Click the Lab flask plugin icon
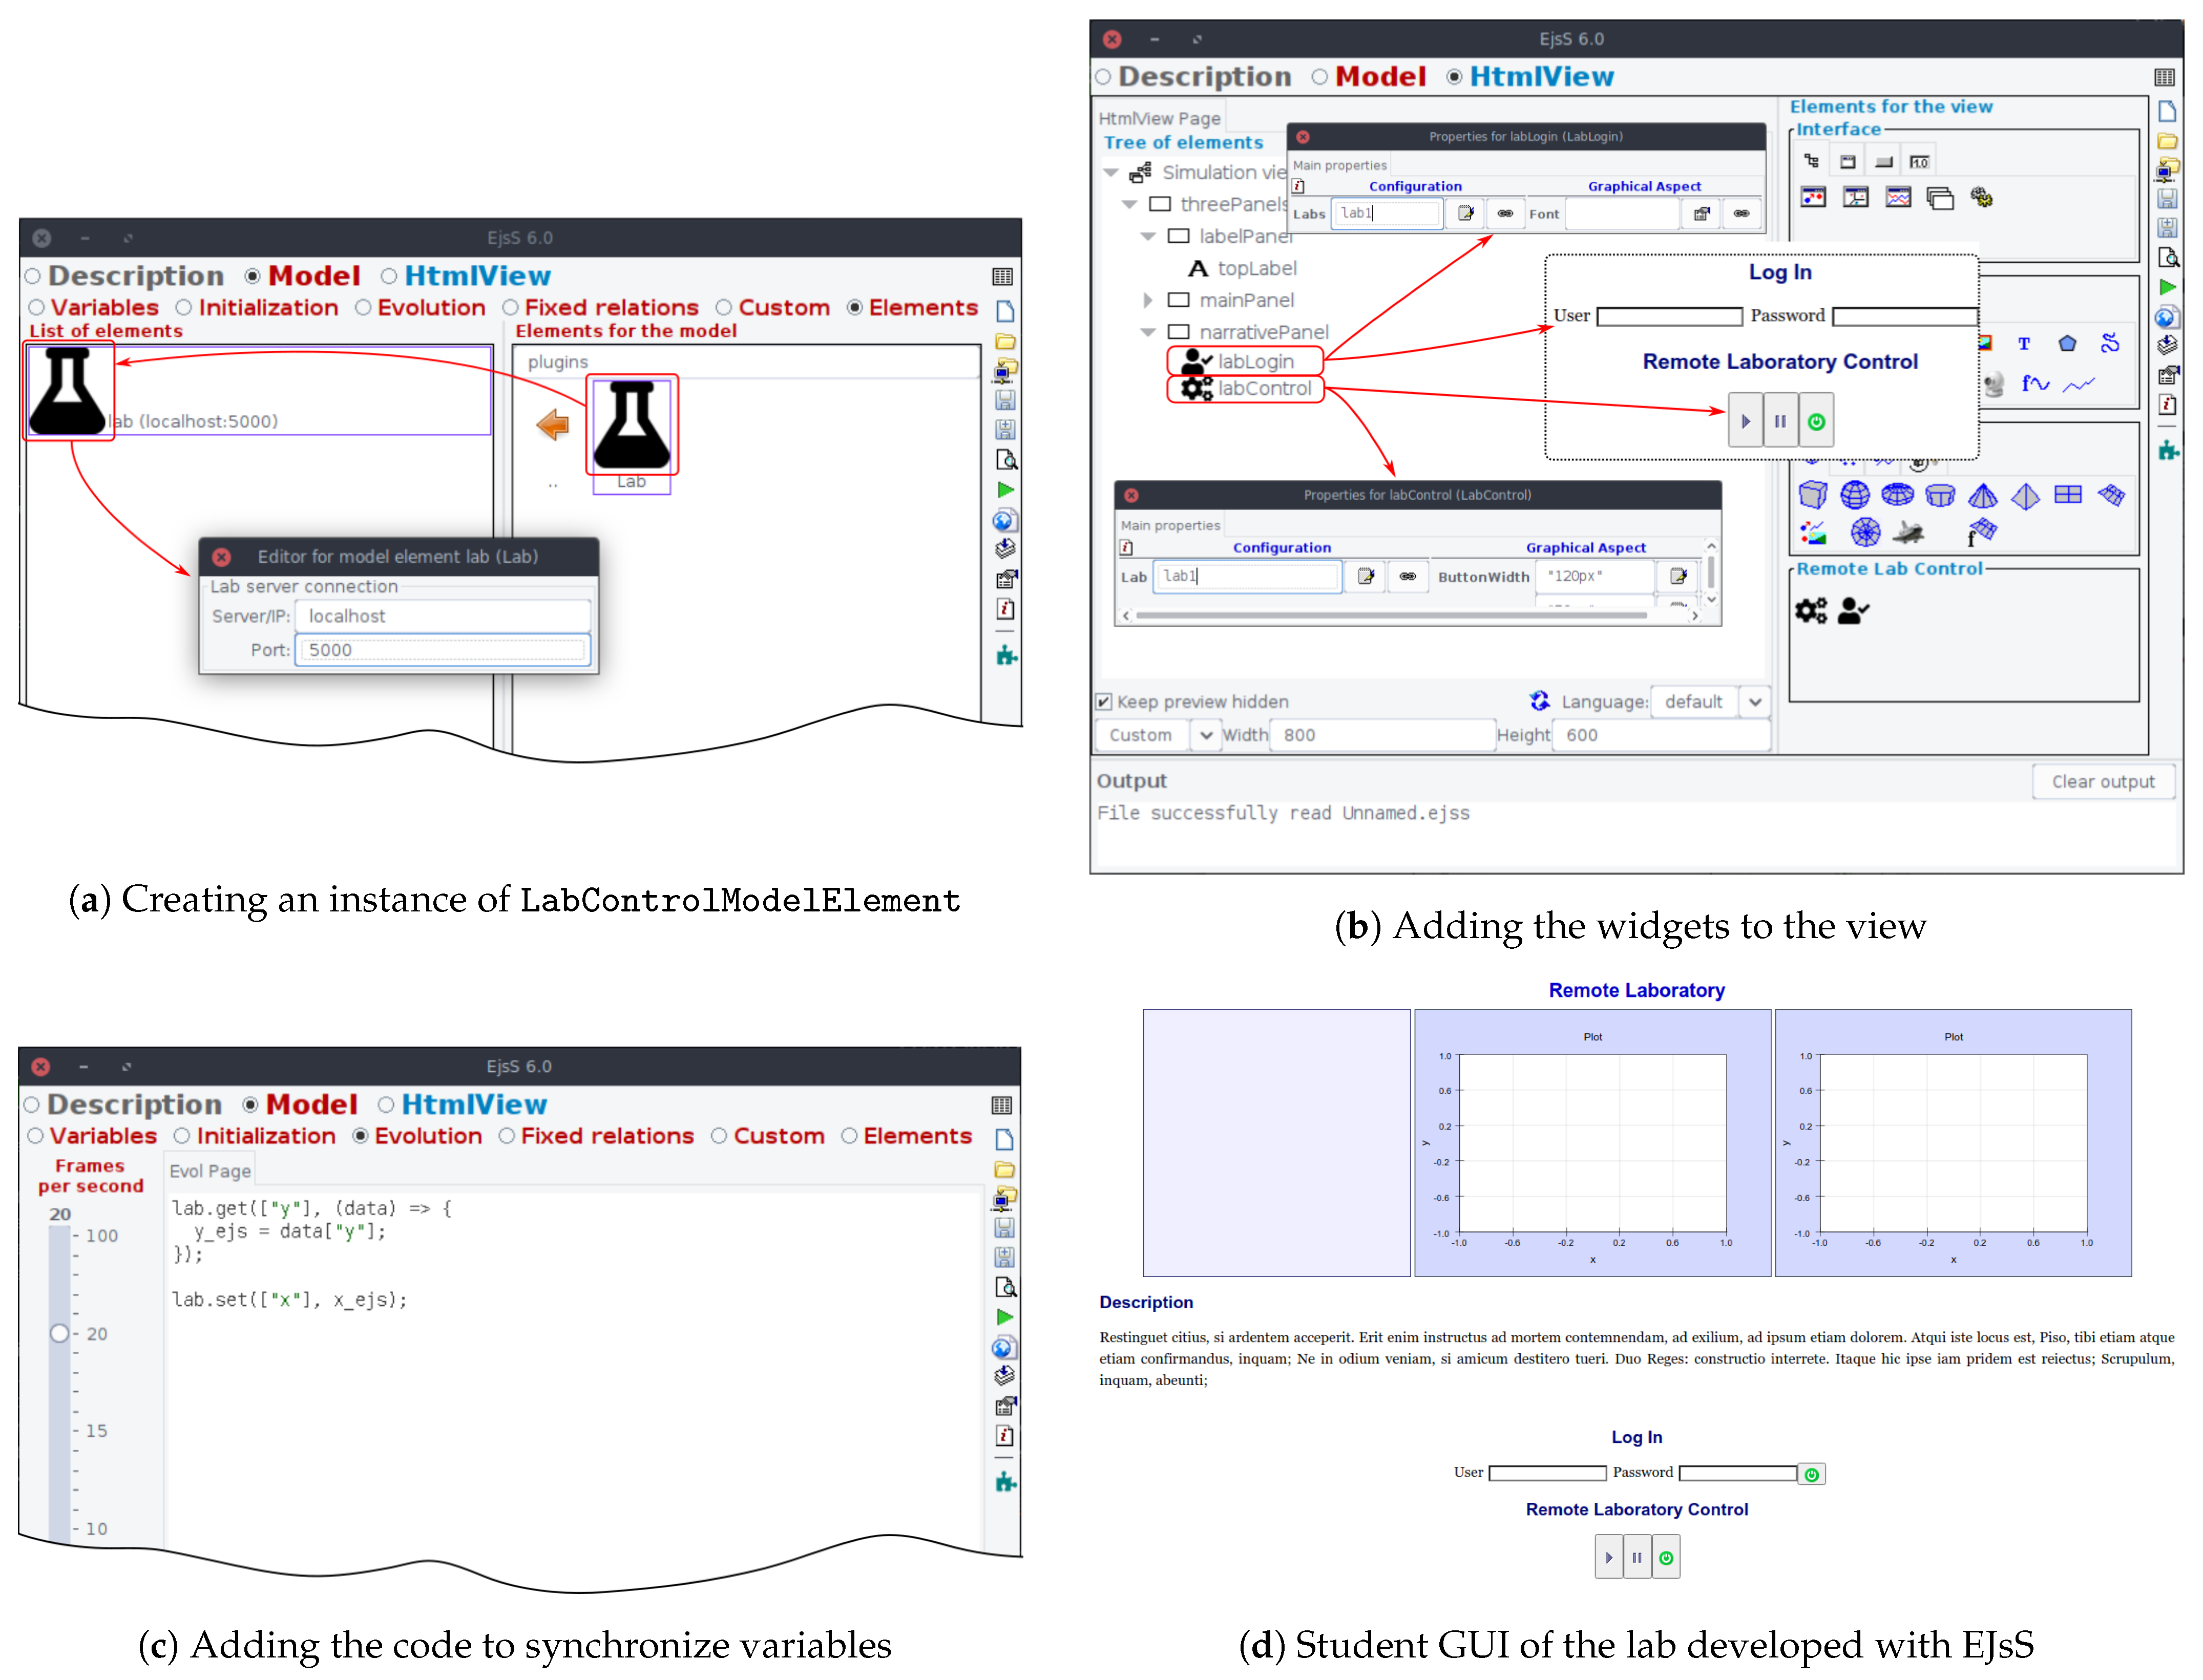 631,425
